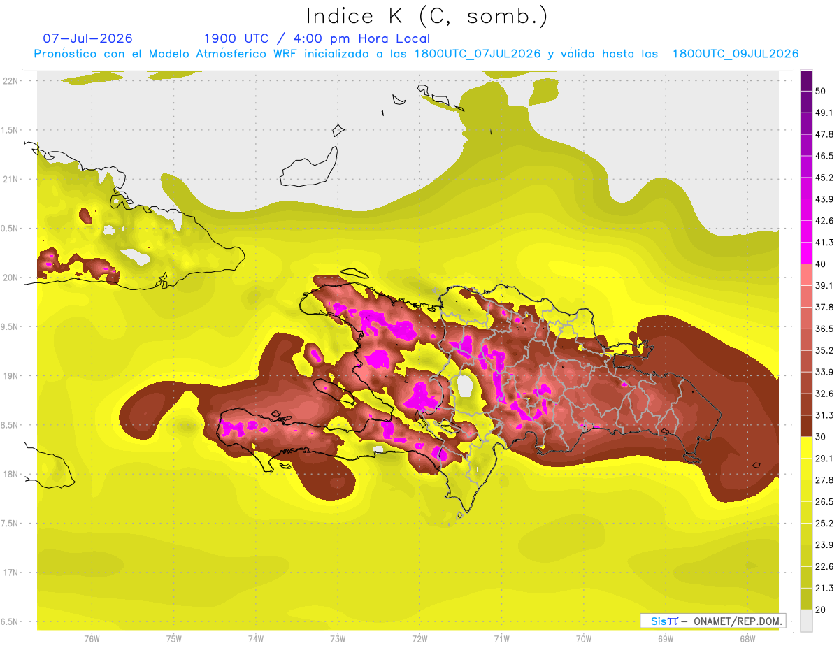Click the colorbar value "30"

tap(820, 437)
